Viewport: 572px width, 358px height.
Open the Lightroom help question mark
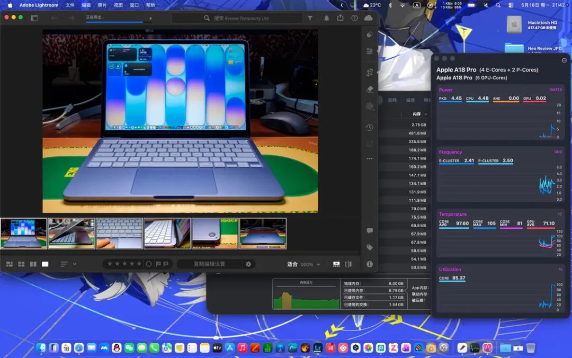[x=354, y=18]
